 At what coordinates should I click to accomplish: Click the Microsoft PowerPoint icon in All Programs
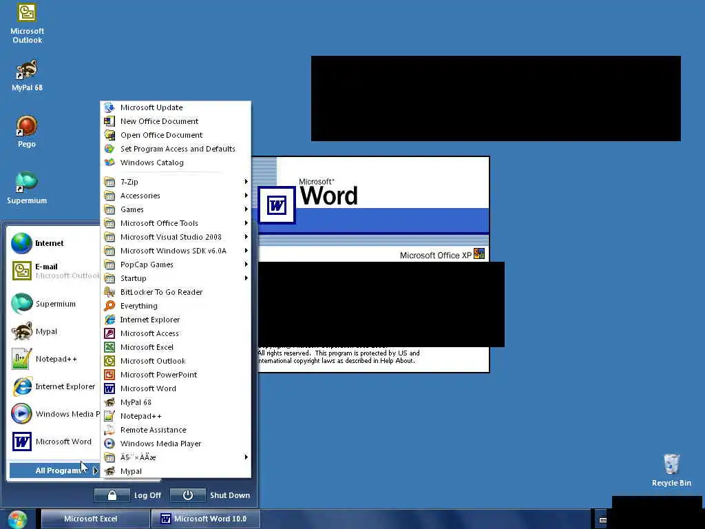109,375
